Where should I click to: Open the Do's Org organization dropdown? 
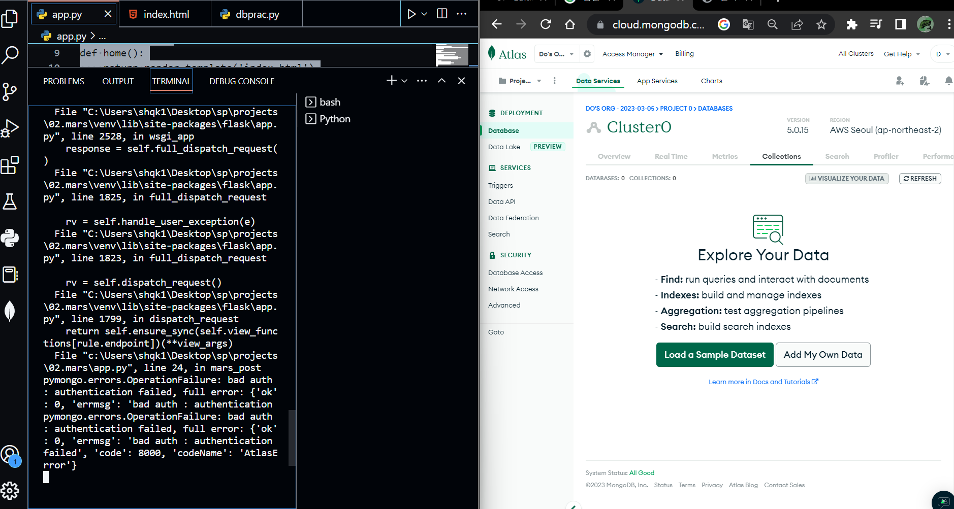click(x=556, y=54)
